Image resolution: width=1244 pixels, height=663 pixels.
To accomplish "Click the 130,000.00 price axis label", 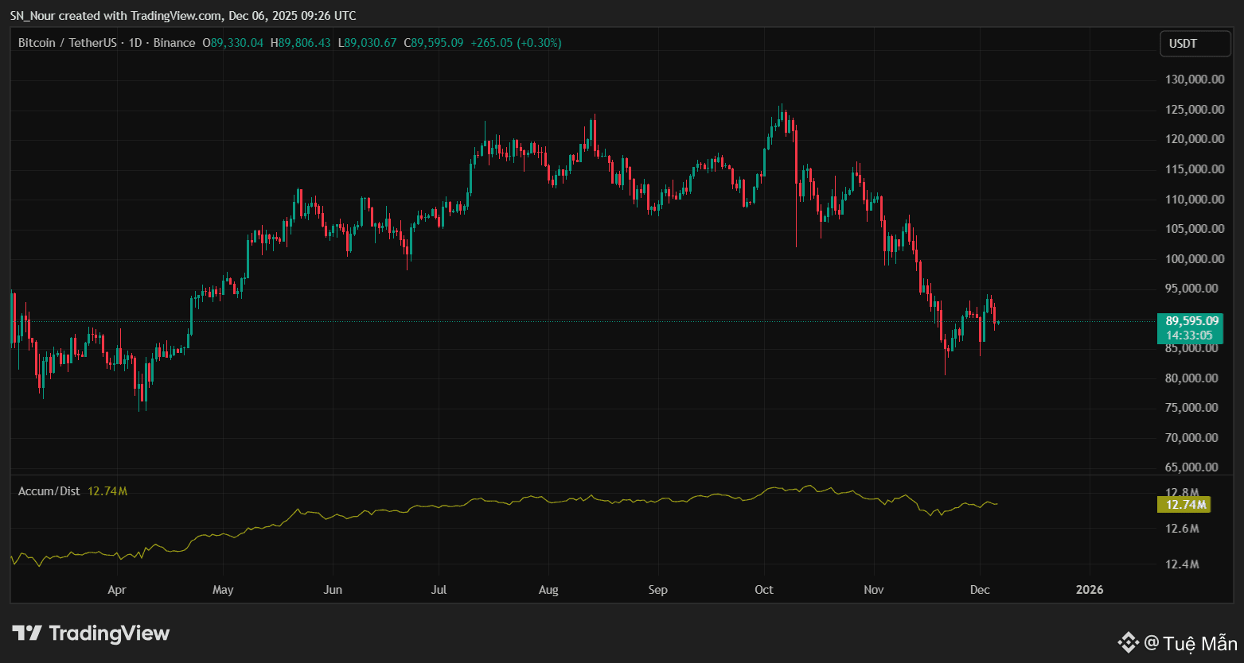I will (x=1195, y=79).
